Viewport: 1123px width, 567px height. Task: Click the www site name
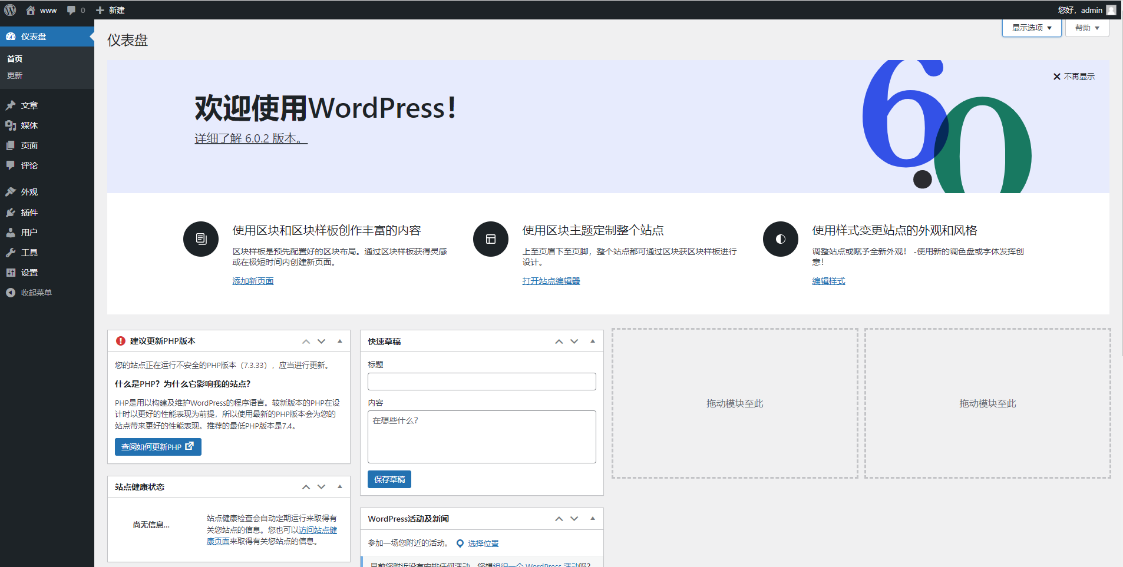coord(48,10)
